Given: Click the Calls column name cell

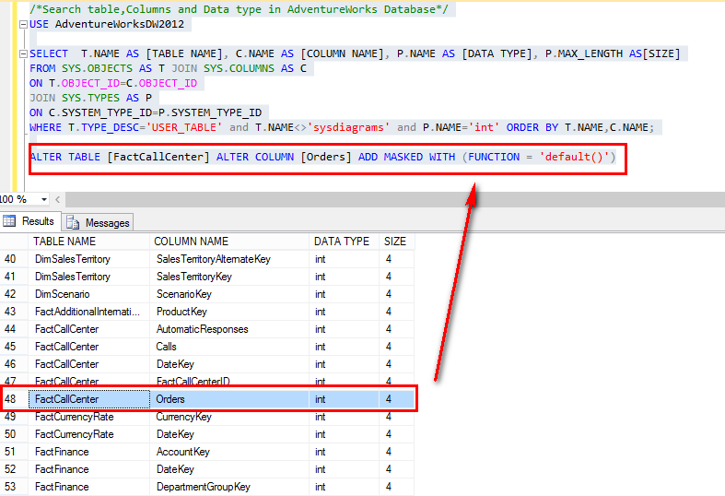Looking at the screenshot, I should coord(229,347).
